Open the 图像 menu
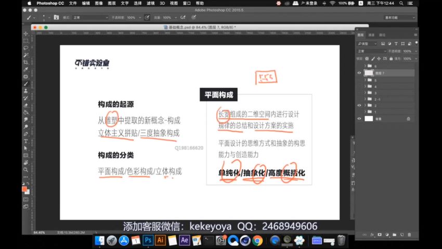Viewport: 442px width, 249px height. [x=99, y=4]
